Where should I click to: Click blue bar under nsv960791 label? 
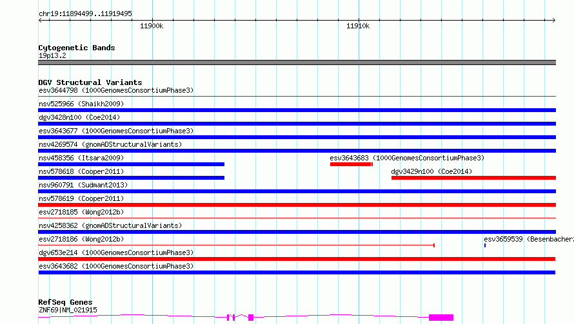click(x=297, y=191)
